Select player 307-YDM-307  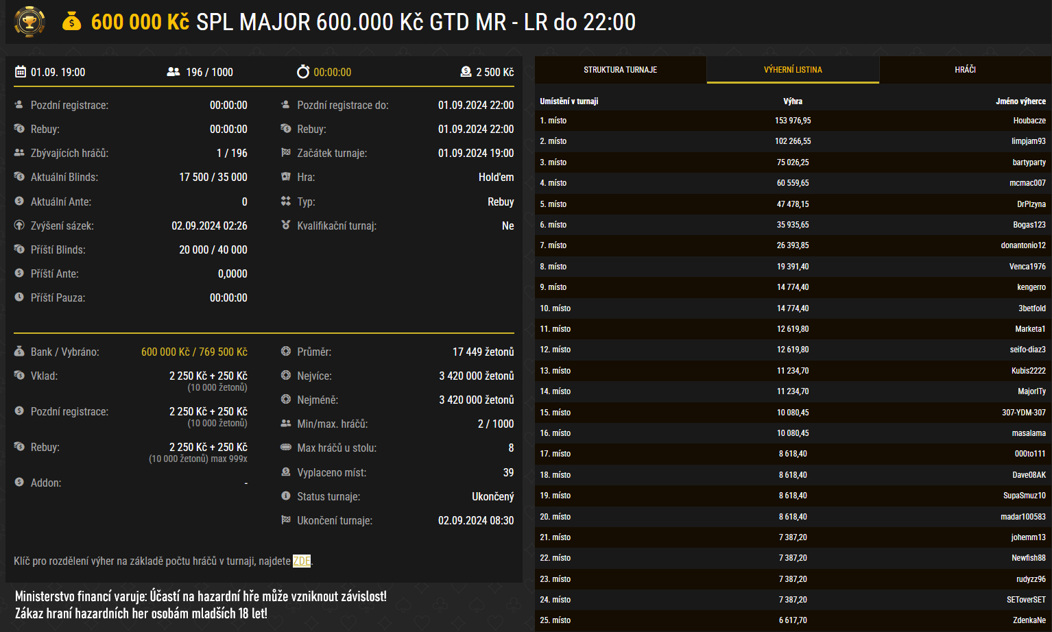1024,413
